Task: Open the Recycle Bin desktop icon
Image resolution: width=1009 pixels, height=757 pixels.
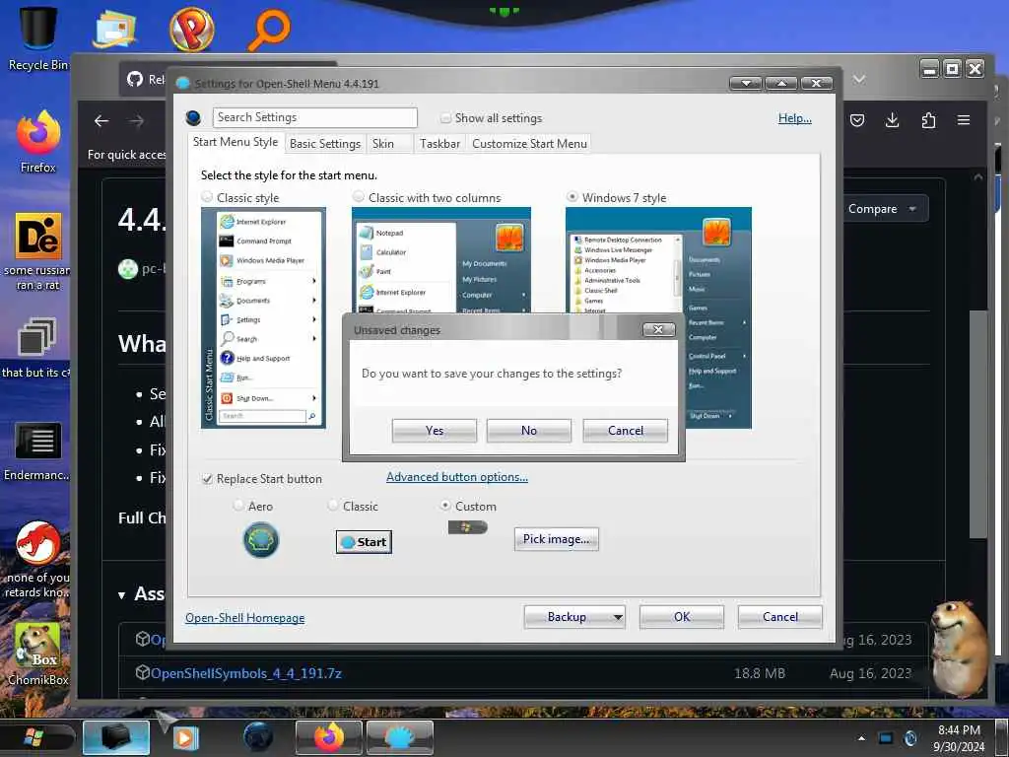Action: coord(37,38)
